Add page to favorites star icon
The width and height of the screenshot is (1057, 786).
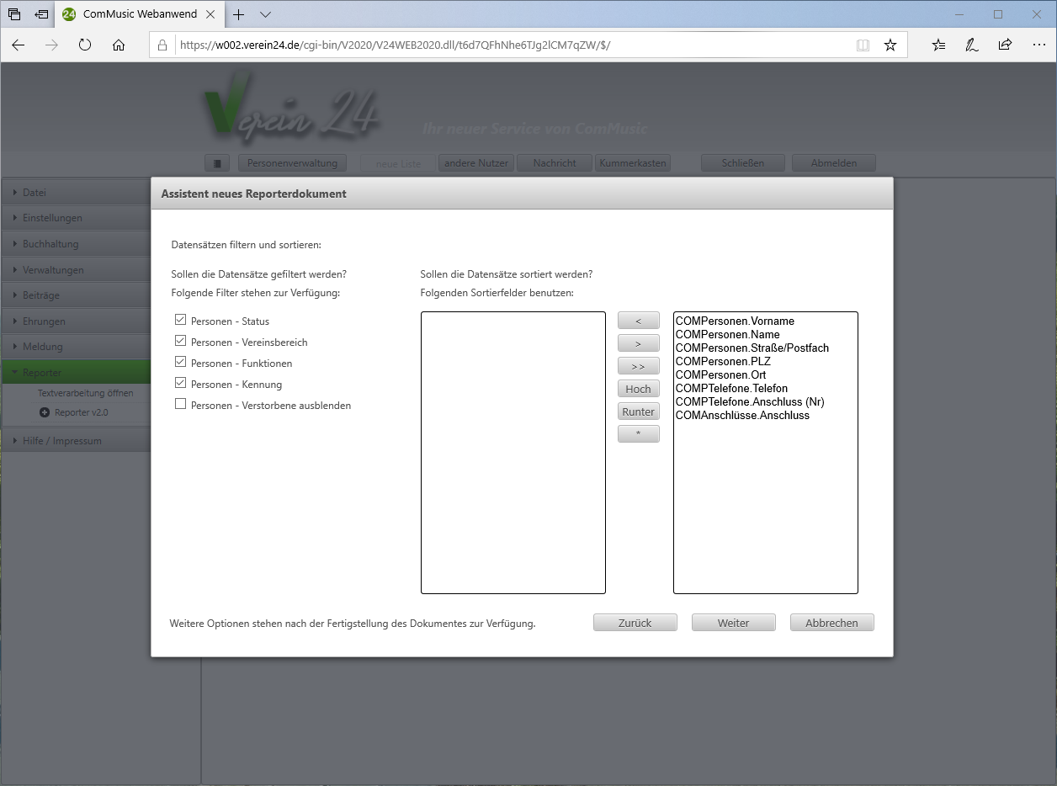[890, 45]
